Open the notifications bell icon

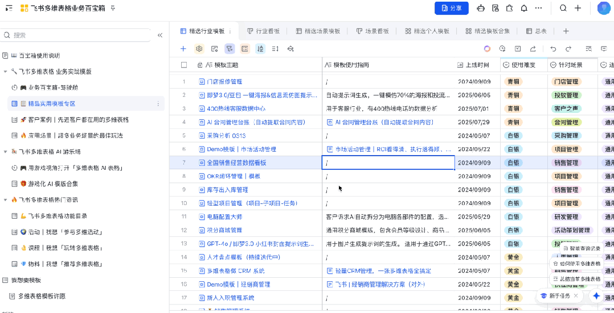pos(523,8)
